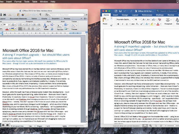Click the sidebar/navigation pane icon in the Word 2016 title bar
179x134 pixels.
point(116,11)
